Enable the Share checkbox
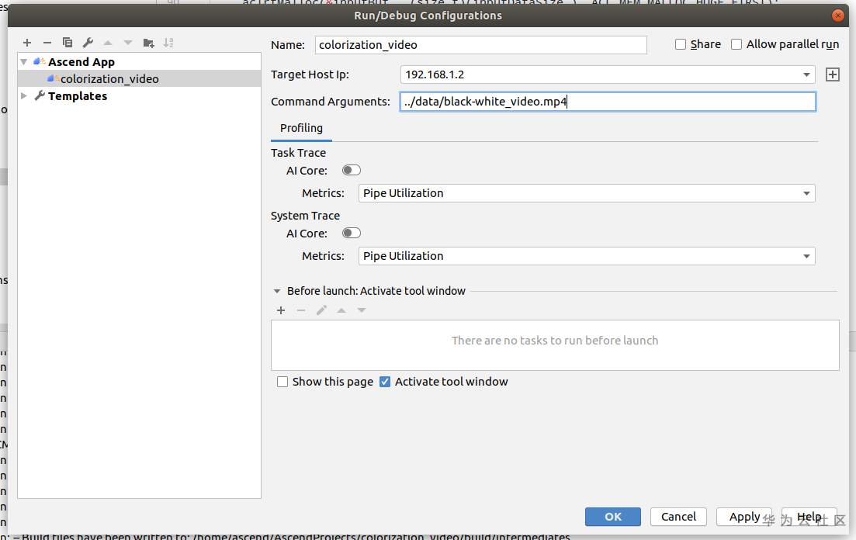 pos(681,44)
